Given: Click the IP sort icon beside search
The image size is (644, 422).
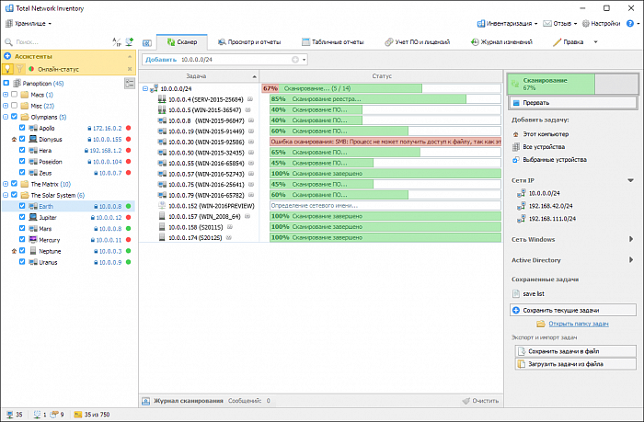Looking at the screenshot, I should point(116,42).
